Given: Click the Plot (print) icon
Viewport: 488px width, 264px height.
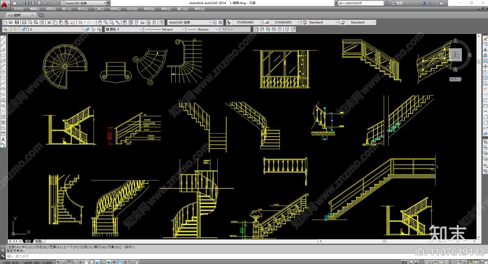Looking at the screenshot, I should click(24, 22).
